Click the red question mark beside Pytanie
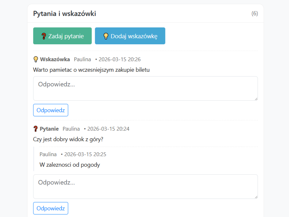Screen dimensions: 289x217 click(x=36, y=129)
